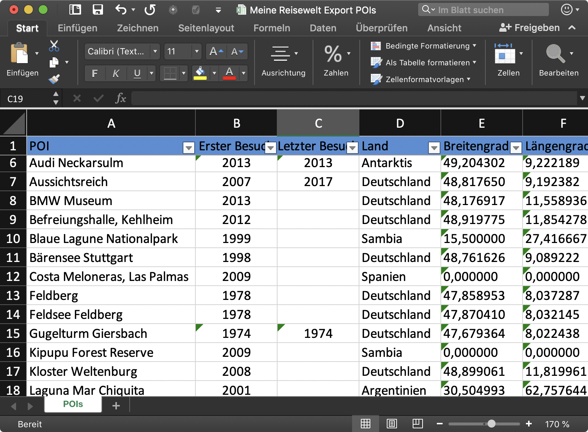The height and width of the screenshot is (432, 588).
Task: Click the Im Blatt suchen search field
Action: [x=484, y=10]
